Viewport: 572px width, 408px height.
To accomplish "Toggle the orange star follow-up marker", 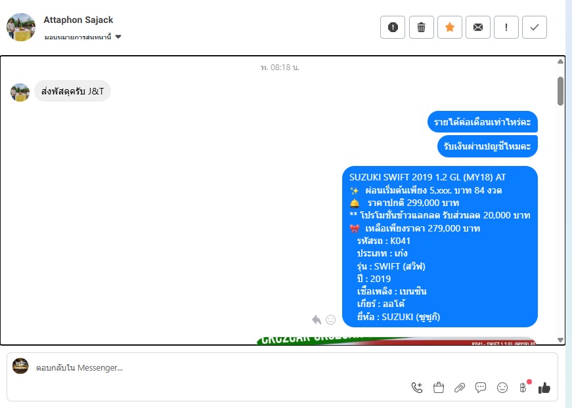I will point(450,28).
